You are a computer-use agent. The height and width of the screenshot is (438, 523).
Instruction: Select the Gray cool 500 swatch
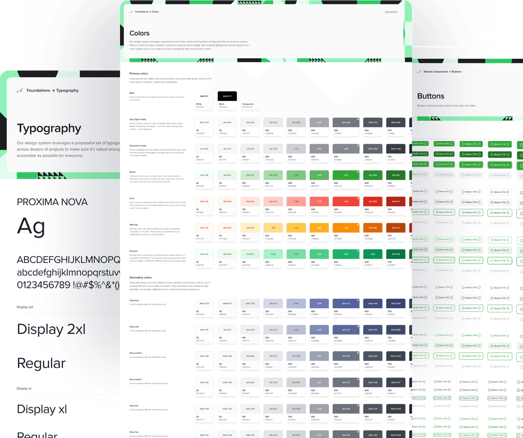coord(346,334)
